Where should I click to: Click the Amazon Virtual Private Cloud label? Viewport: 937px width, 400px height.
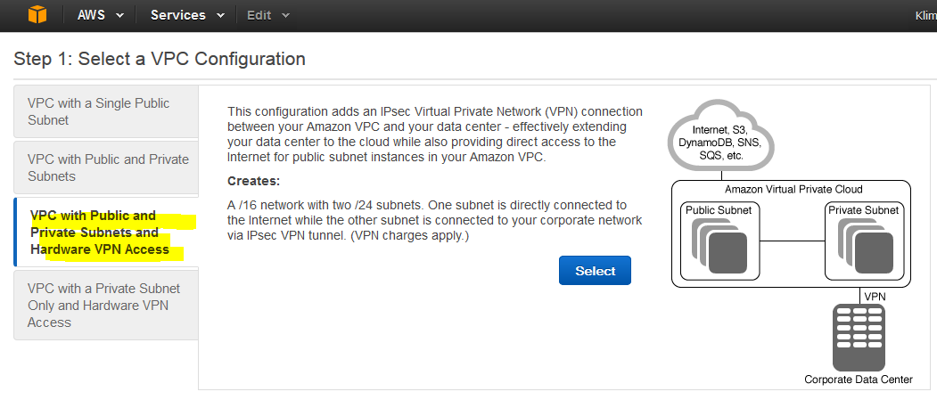[x=793, y=189]
